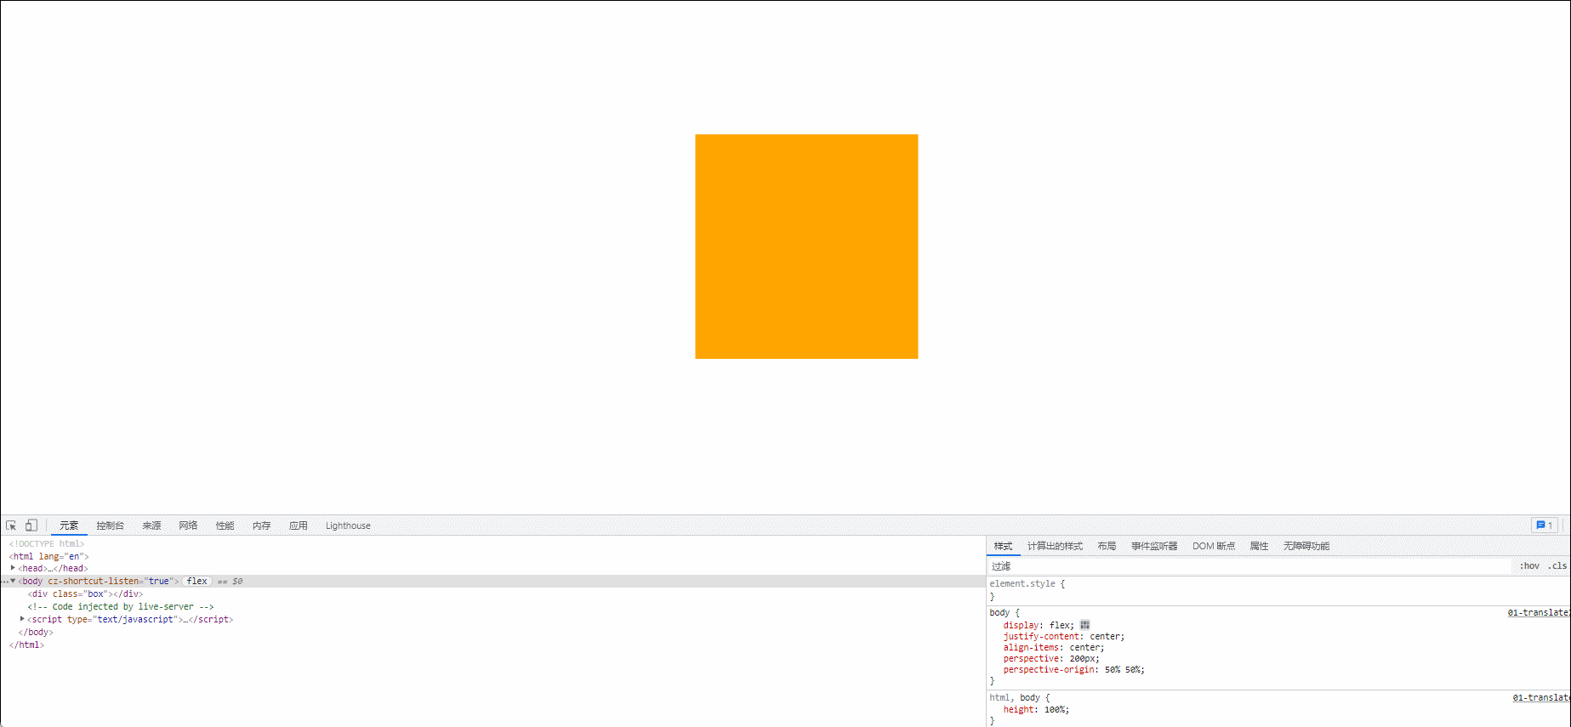Open the DOM 断点 tab

(x=1214, y=546)
